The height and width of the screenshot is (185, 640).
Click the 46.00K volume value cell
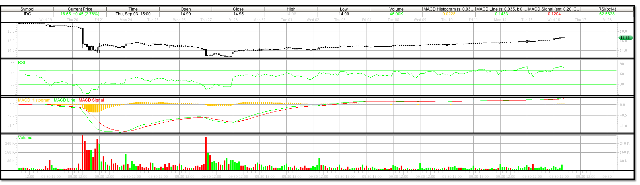(x=397, y=14)
